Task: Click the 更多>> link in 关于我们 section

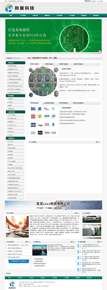Action: [77, 213]
